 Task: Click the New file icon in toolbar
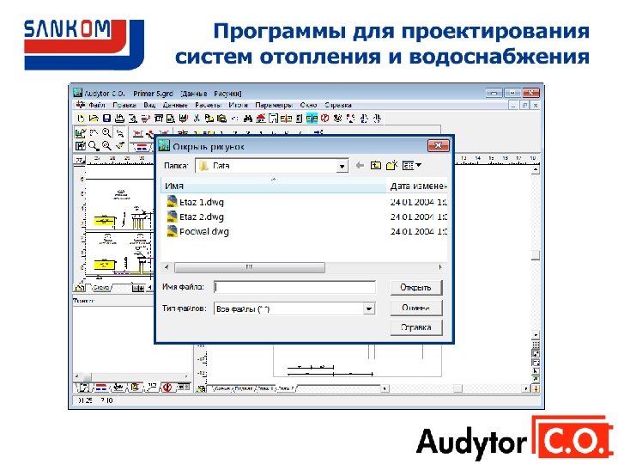81,118
